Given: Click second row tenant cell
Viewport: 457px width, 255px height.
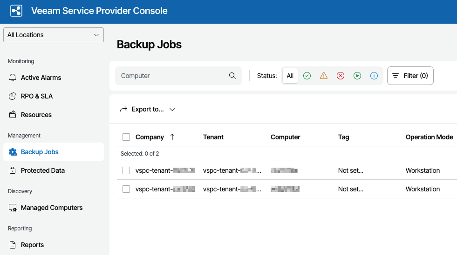Looking at the screenshot, I should pyautogui.click(x=232, y=189).
